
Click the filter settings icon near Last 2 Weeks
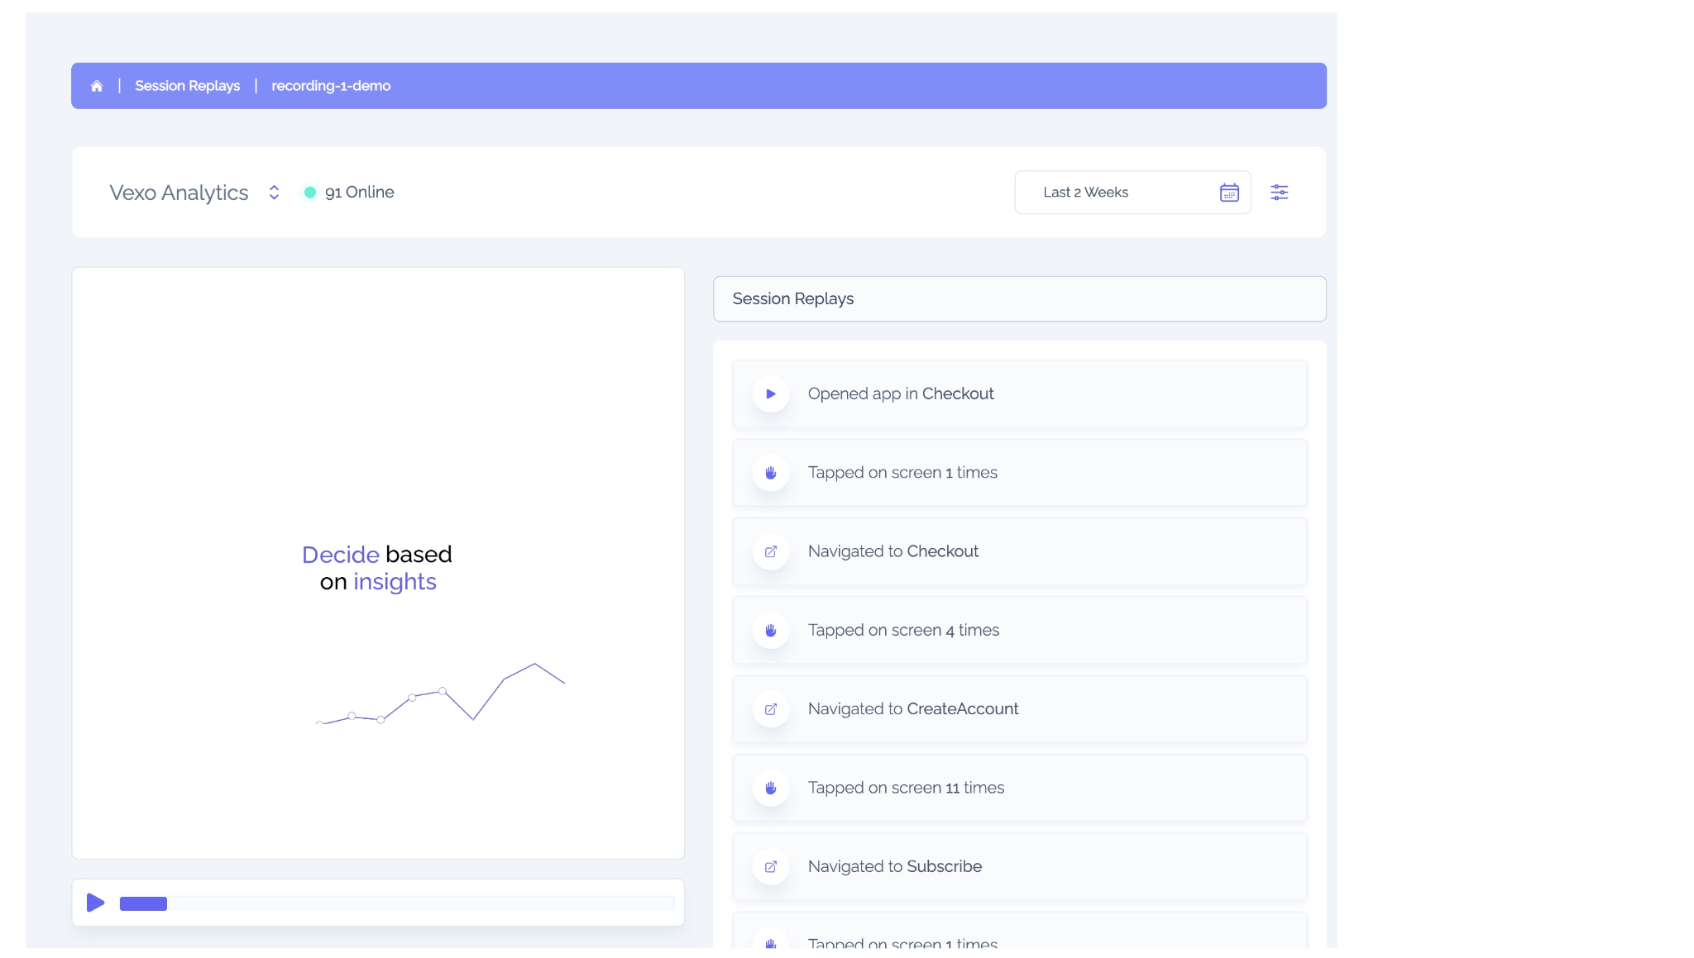(x=1280, y=192)
